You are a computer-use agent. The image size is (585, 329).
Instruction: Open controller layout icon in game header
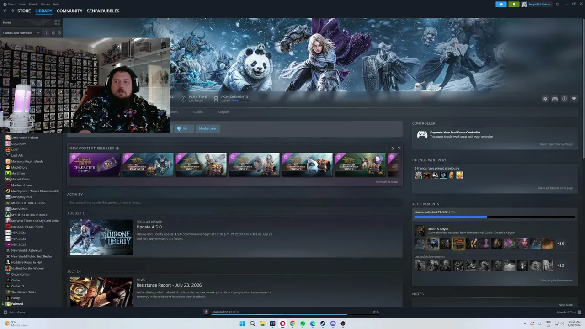554,99
